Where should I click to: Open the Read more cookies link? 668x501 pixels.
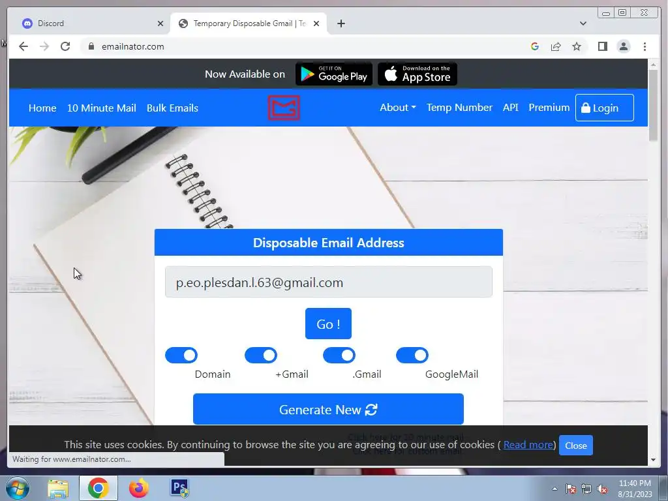coord(528,445)
